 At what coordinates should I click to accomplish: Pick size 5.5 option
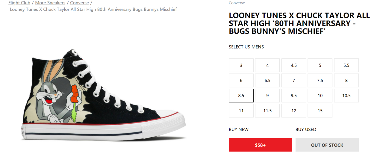tap(346, 65)
